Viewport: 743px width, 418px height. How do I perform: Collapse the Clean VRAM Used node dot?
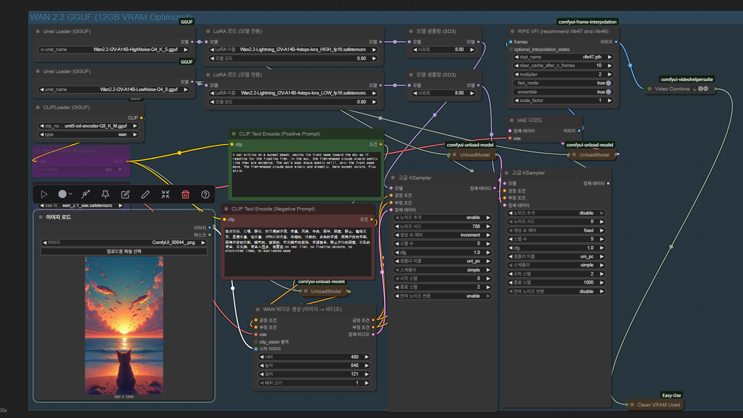coord(632,404)
